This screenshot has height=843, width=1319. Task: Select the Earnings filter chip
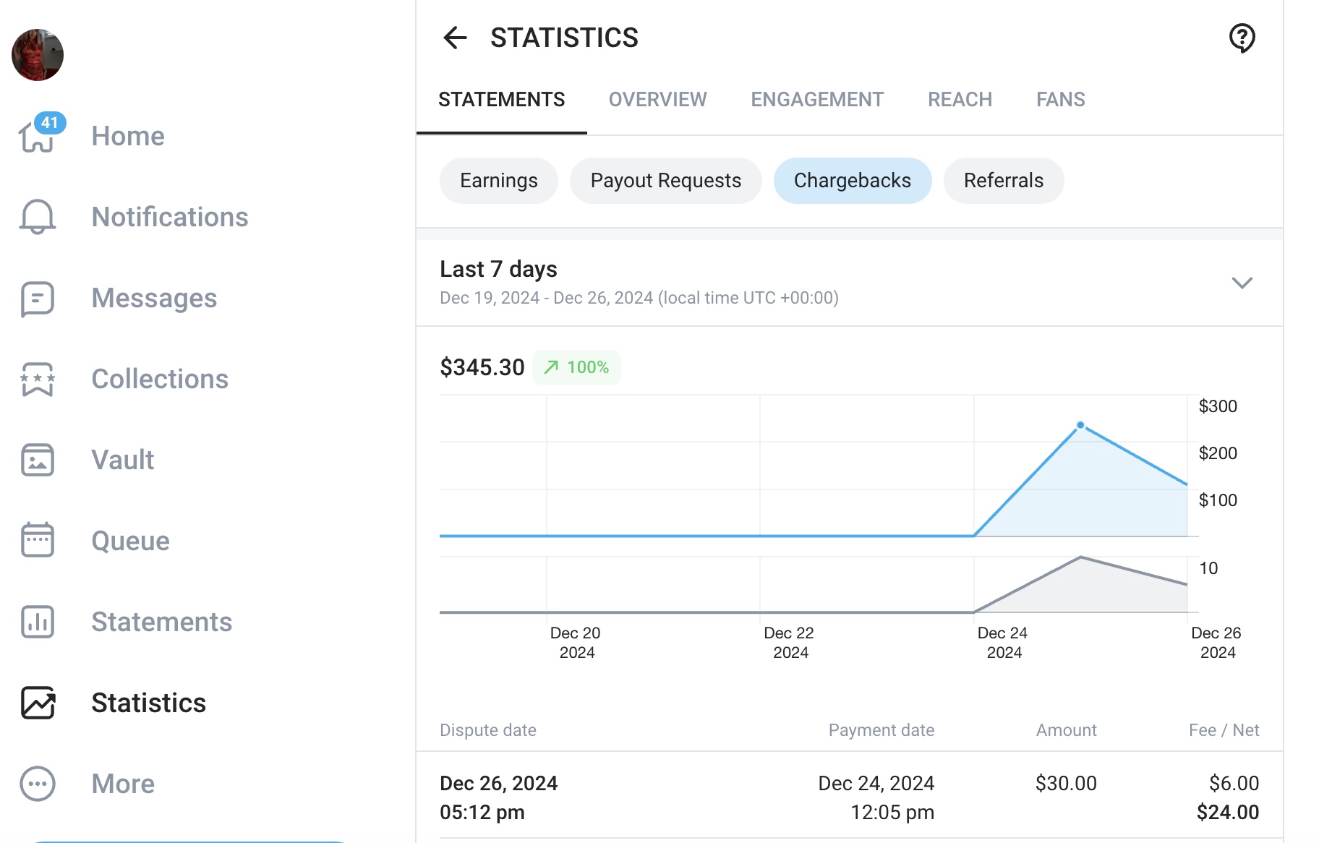pyautogui.click(x=498, y=181)
